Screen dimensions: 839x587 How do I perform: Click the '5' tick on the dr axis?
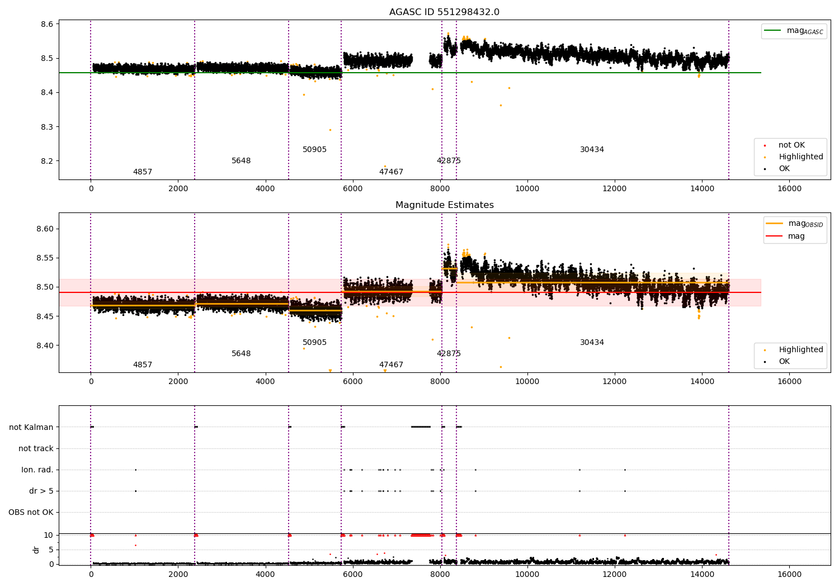pyautogui.click(x=51, y=550)
